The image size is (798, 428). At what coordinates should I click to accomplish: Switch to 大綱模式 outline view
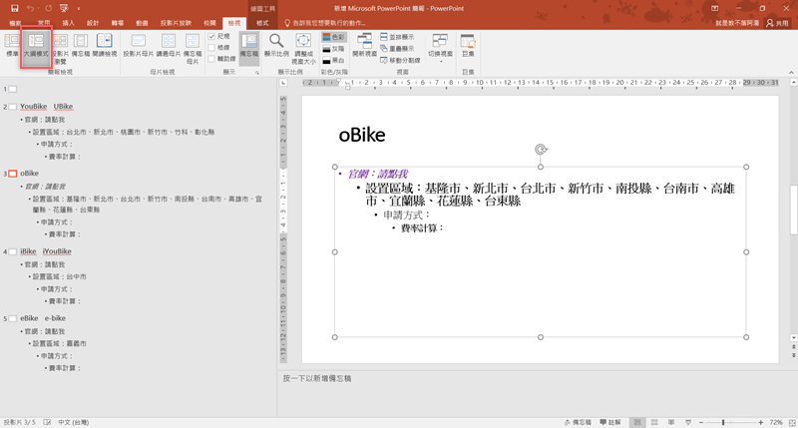coord(36,47)
